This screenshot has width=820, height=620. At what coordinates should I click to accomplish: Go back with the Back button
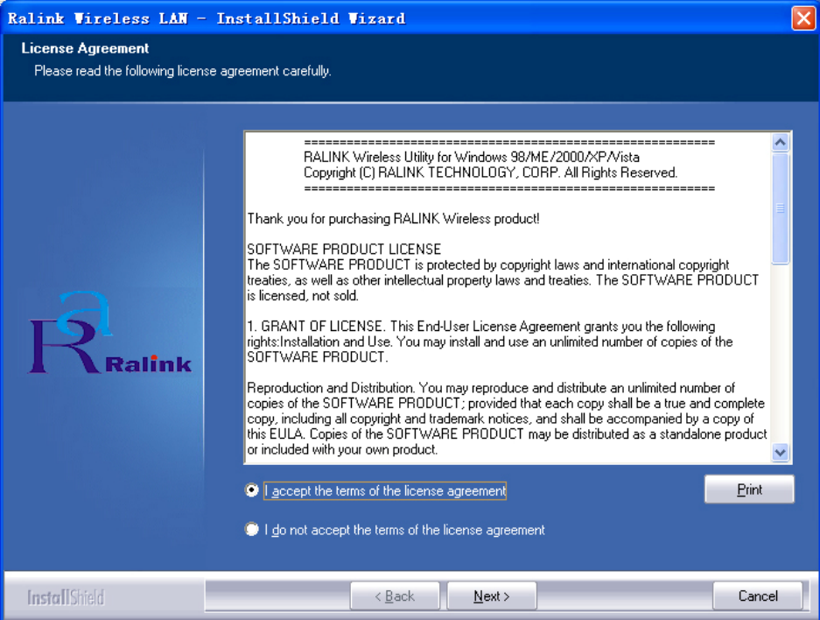tap(395, 596)
